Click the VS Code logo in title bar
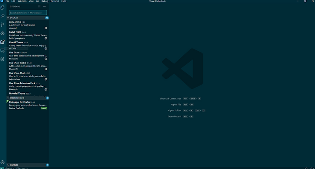Screen dimensions: 315x169 pyautogui.click(x=2, y=1)
